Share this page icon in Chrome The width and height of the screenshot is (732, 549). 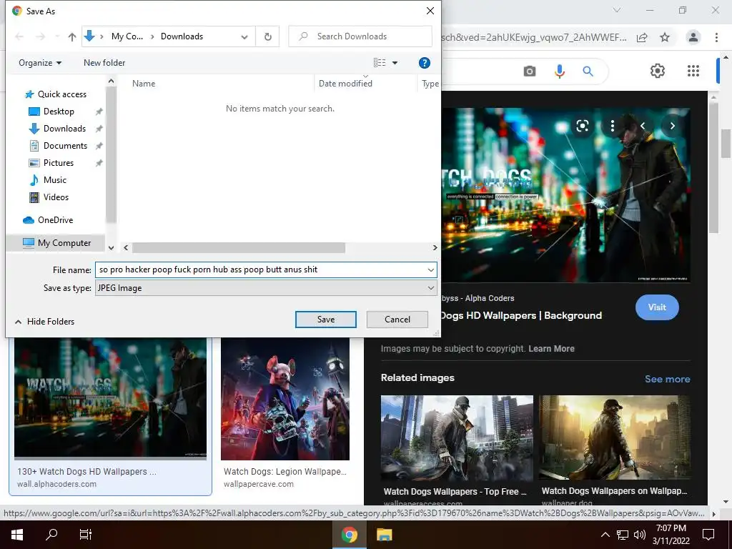coord(642,37)
